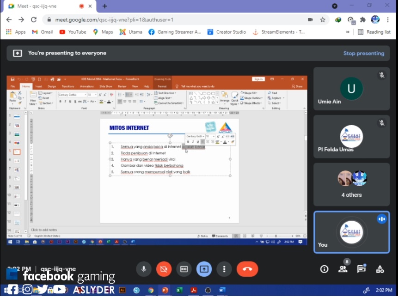Bookmark this page with the star icon
The height and width of the screenshot is (297, 398).
(x=323, y=20)
